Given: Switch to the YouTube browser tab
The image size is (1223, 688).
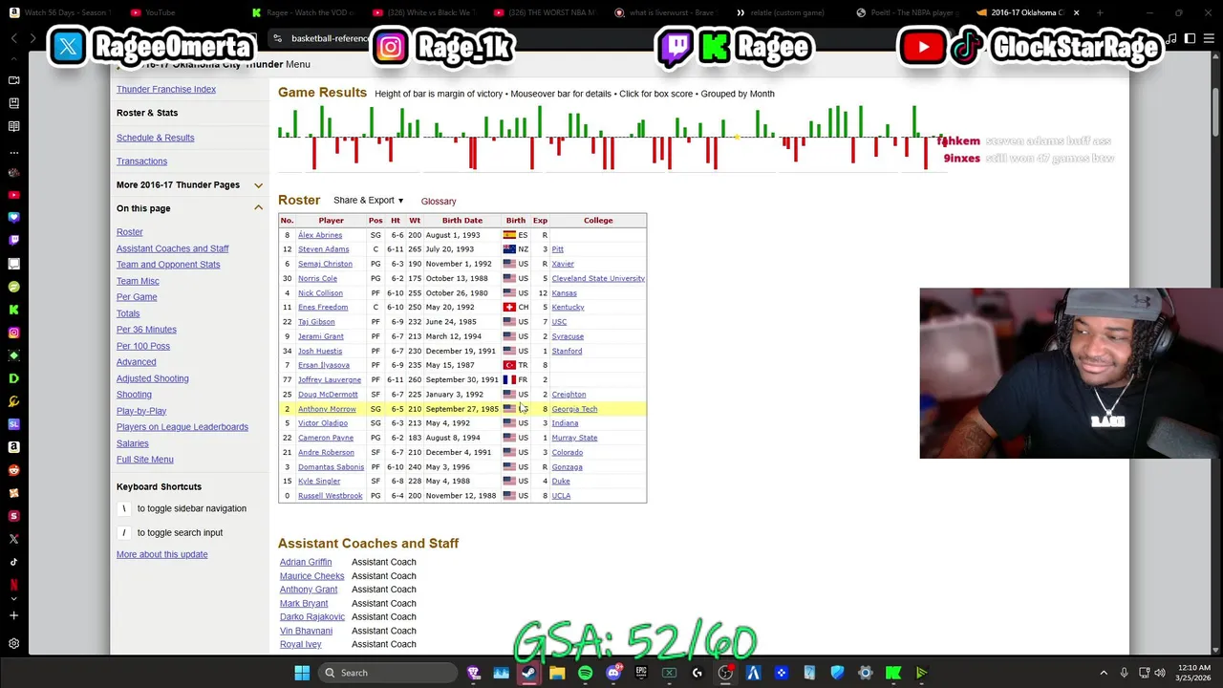Looking at the screenshot, I should 183,12.
